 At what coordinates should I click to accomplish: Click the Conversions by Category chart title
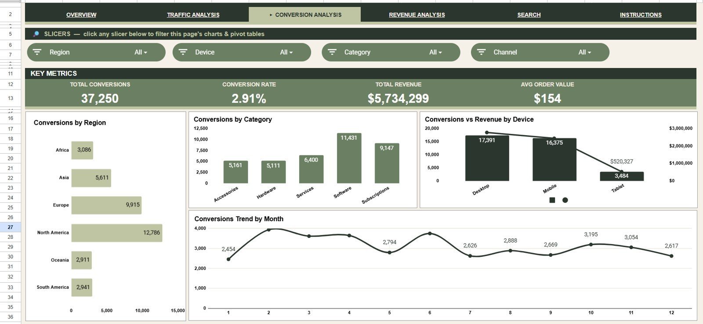233,119
